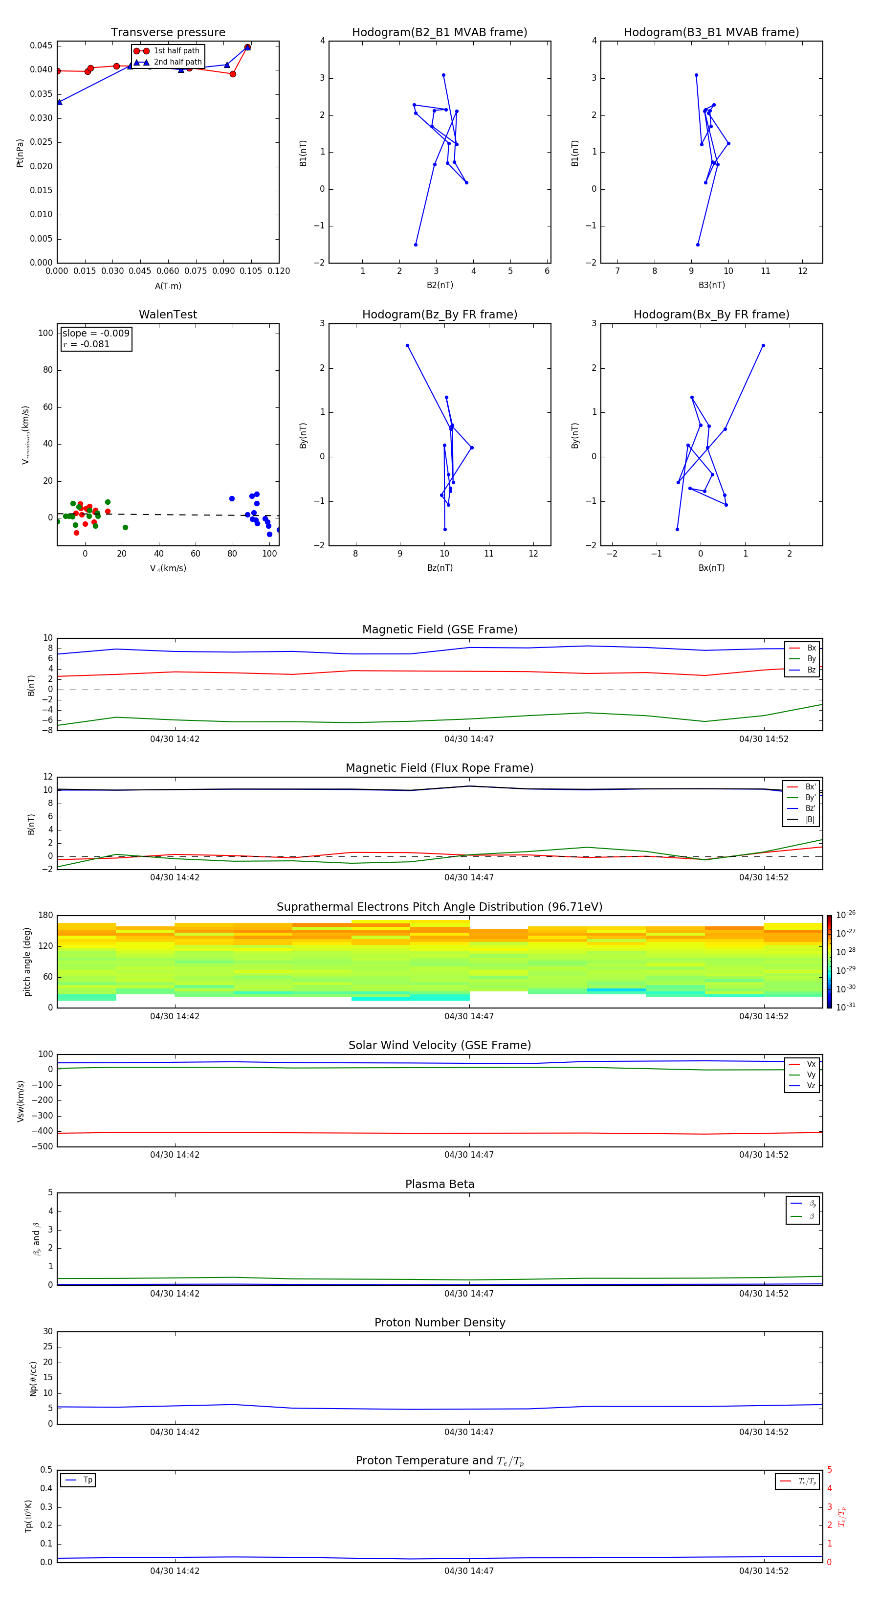The height and width of the screenshot is (1614, 880).
Task: Select the '2nd half path' legend entry
Action: (x=168, y=62)
